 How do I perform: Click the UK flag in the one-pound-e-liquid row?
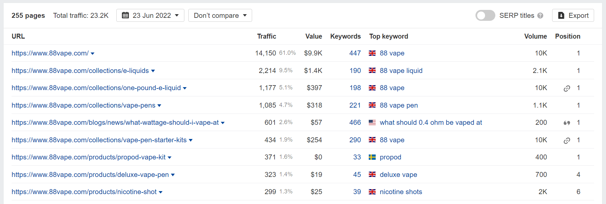pos(372,88)
